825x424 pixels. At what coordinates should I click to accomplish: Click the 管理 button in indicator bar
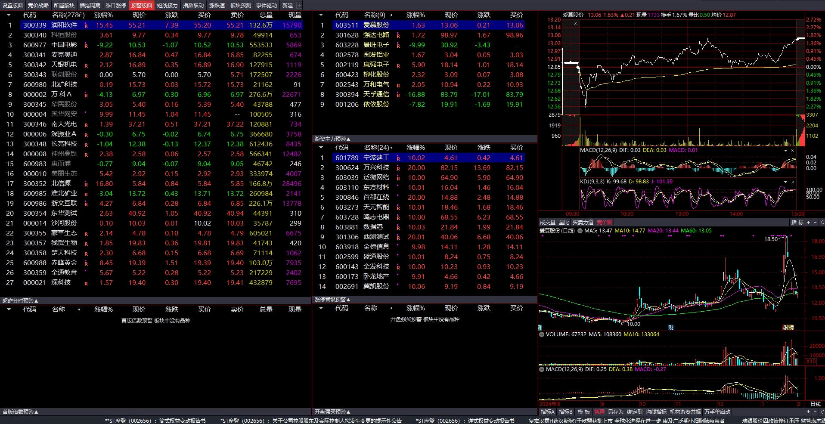(600, 412)
